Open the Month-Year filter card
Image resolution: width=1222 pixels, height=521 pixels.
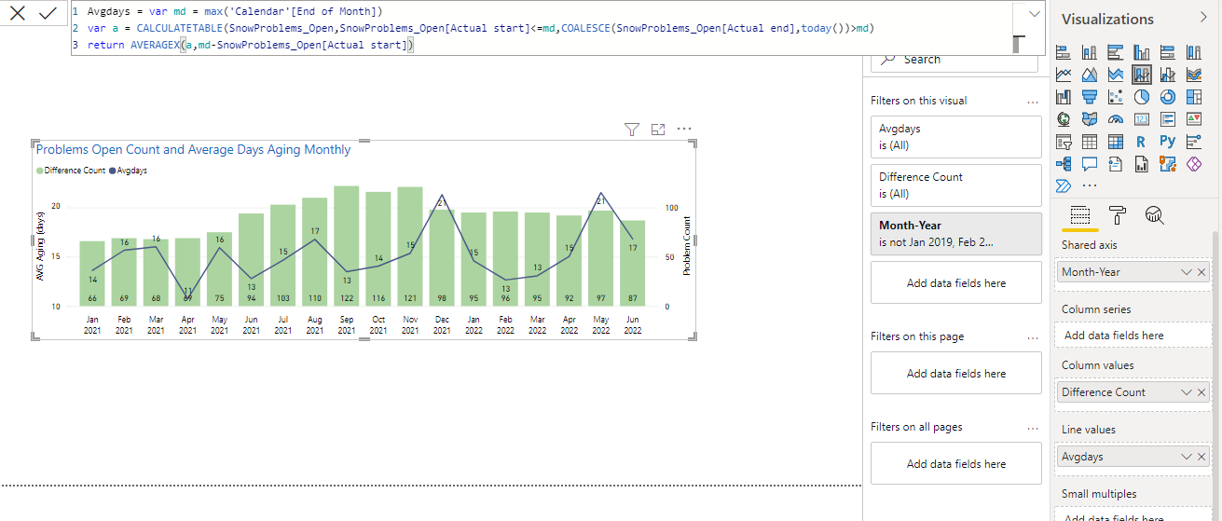(956, 234)
